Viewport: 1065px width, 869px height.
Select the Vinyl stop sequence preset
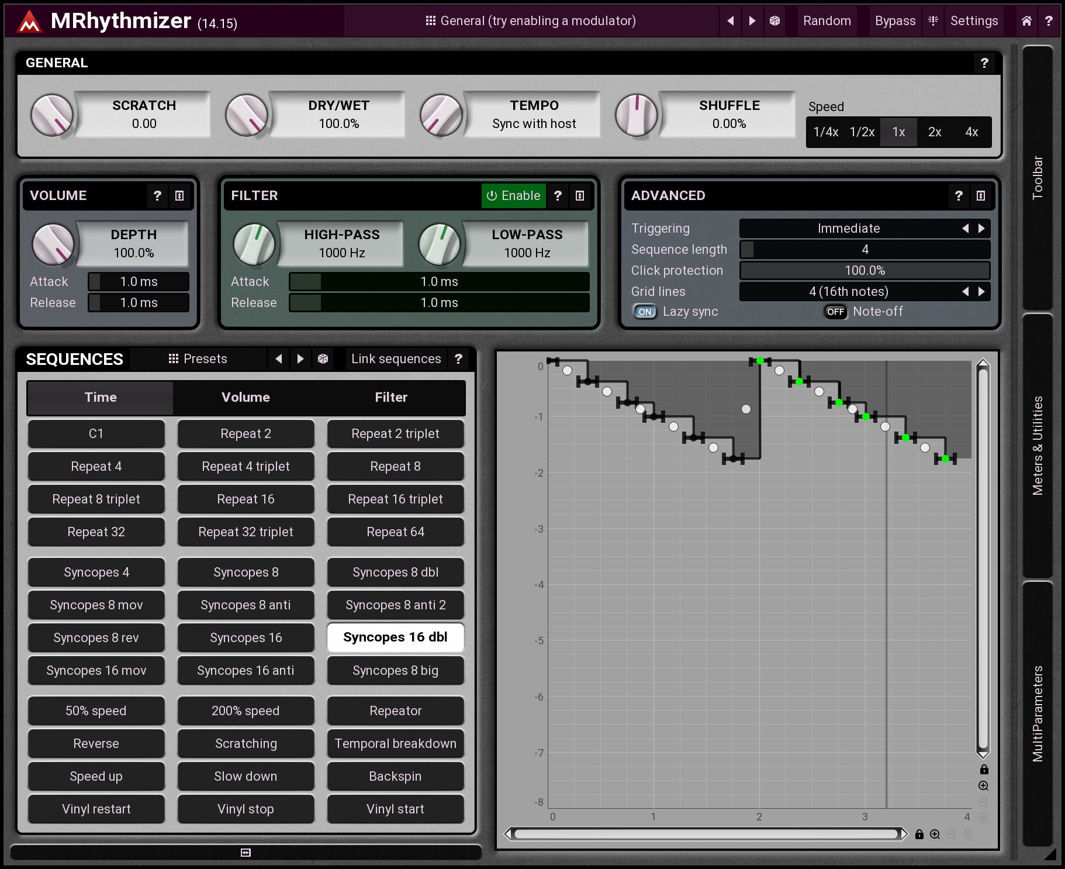pyautogui.click(x=245, y=809)
